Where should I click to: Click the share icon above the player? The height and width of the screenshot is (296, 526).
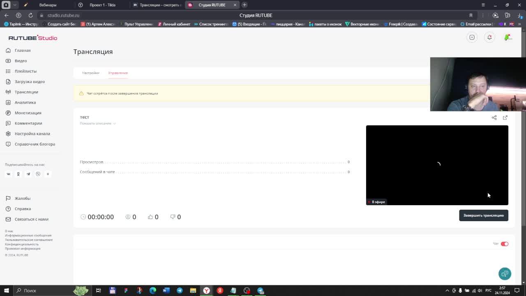pyautogui.click(x=494, y=118)
